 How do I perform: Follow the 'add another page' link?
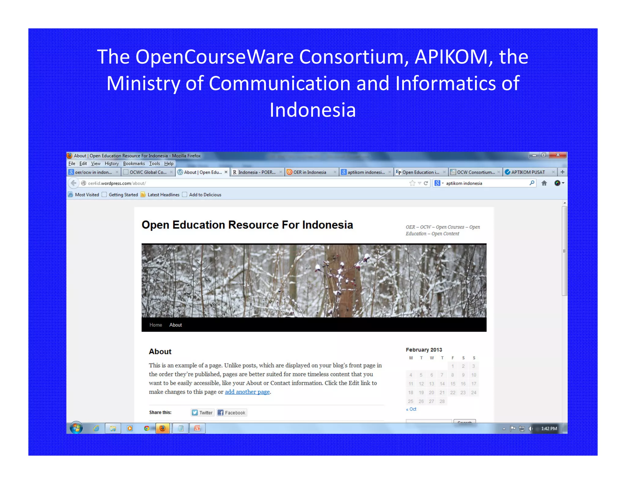247,392
